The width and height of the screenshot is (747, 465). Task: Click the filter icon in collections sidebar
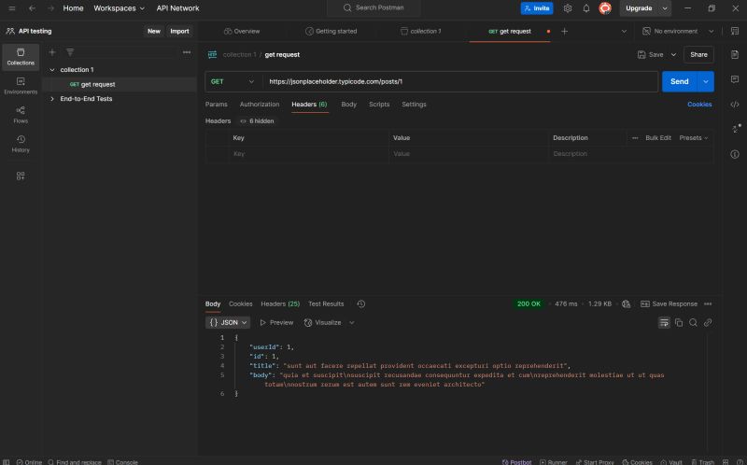point(70,52)
